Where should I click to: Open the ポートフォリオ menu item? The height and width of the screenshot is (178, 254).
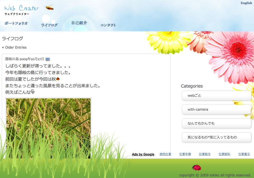(16, 23)
